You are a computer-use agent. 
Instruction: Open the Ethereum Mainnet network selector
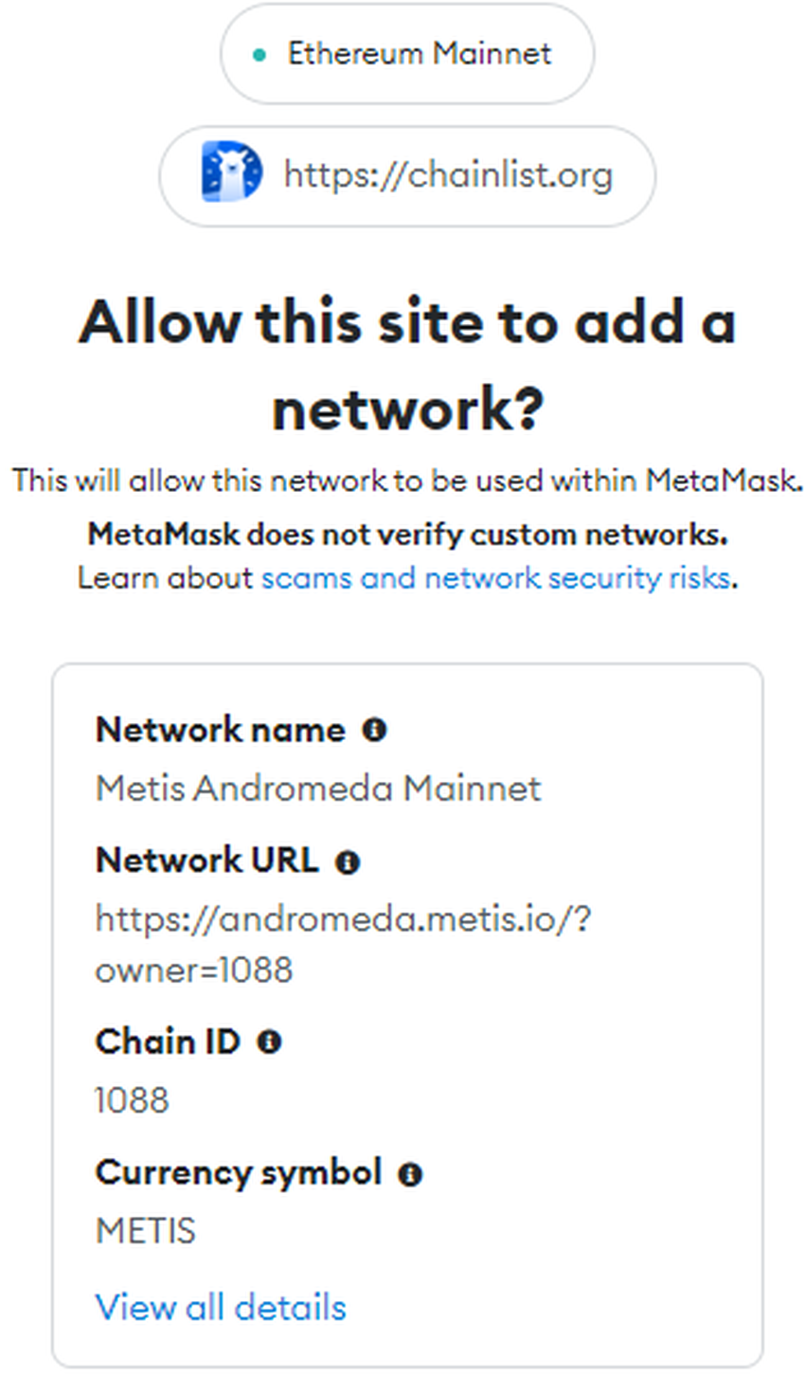pyautogui.click(x=408, y=54)
